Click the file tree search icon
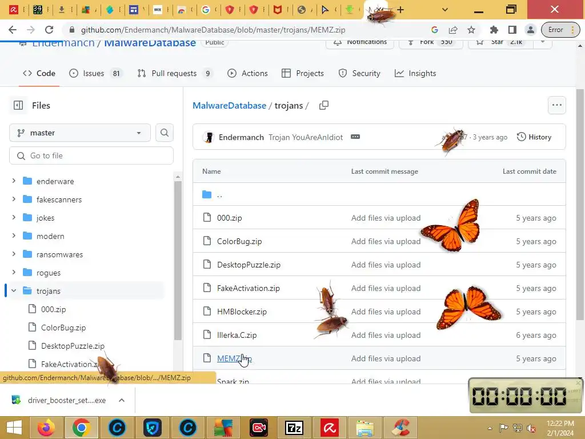The height and width of the screenshot is (439, 585). point(165,133)
